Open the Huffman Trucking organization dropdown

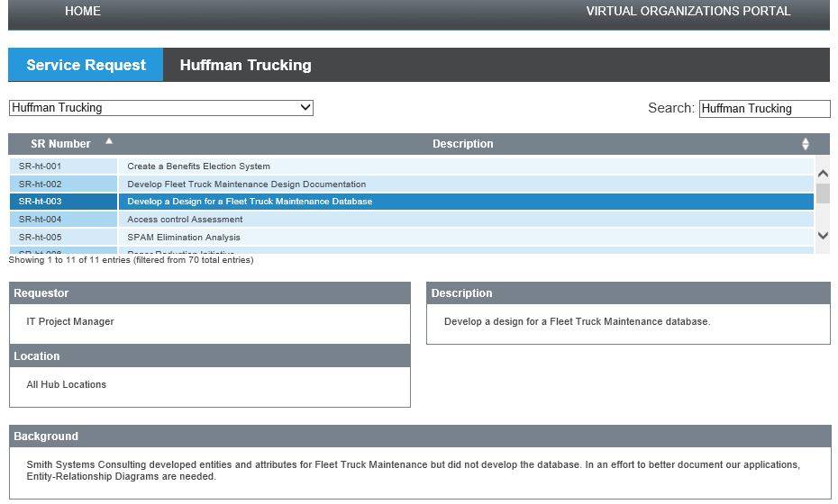[x=161, y=108]
